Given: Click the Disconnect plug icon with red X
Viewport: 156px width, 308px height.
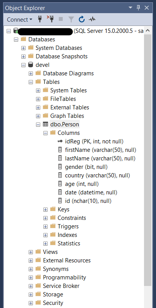Looking at the screenshot, I should tap(50, 19).
